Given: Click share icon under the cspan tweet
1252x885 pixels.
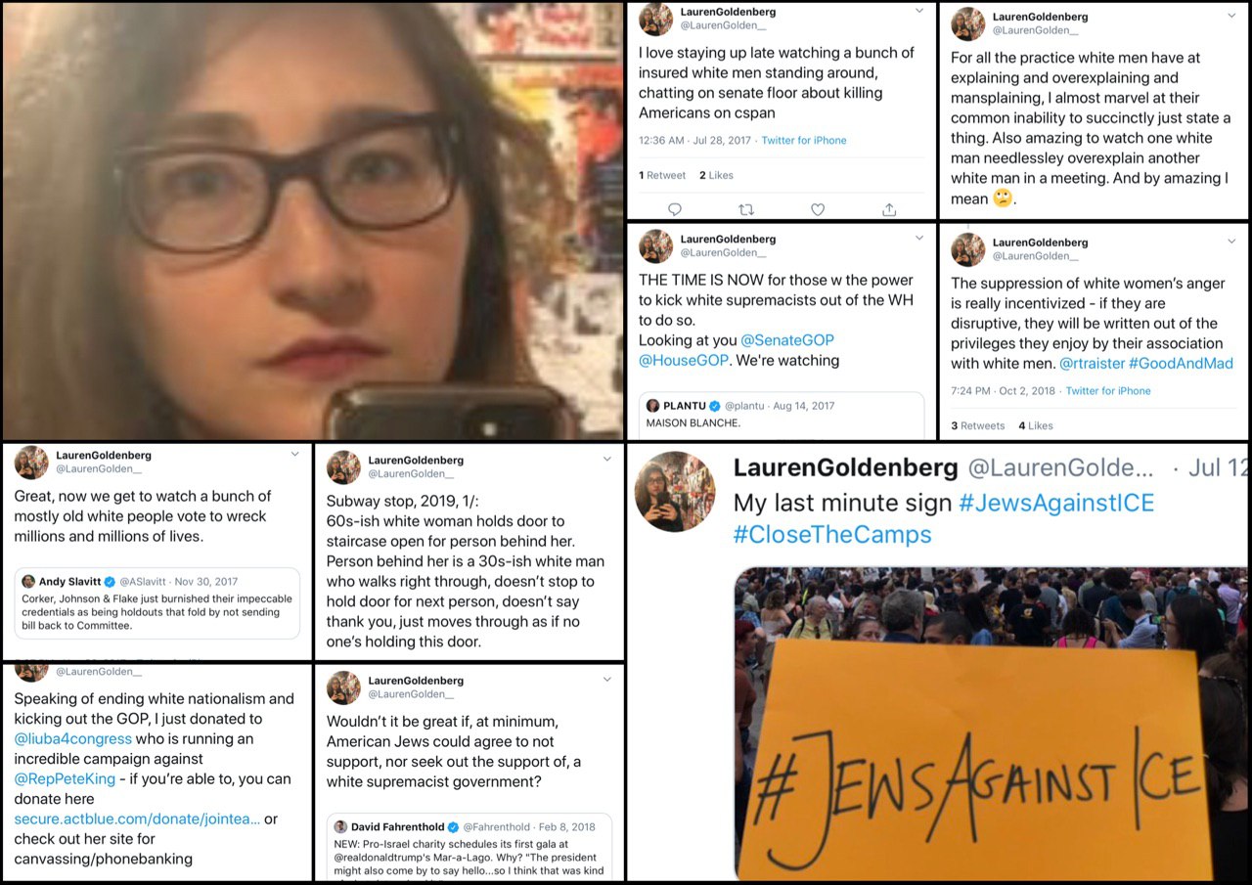Looking at the screenshot, I should 889,209.
